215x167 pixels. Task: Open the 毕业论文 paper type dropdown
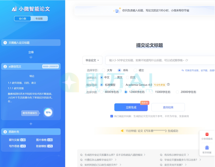tap(92, 60)
